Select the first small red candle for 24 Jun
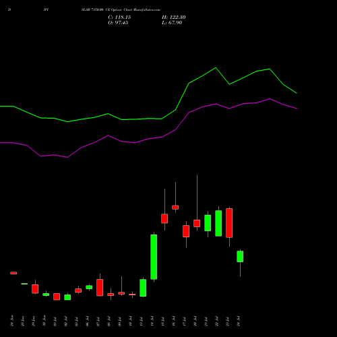 pos(13,273)
